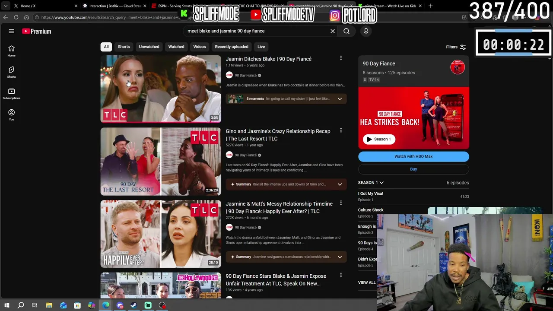Click the browser back arrow
Image resolution: width=553 pixels, height=311 pixels.
point(6,17)
